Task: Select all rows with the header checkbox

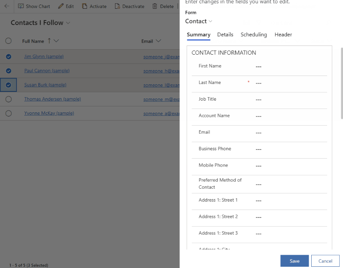Action: [x=8, y=41]
